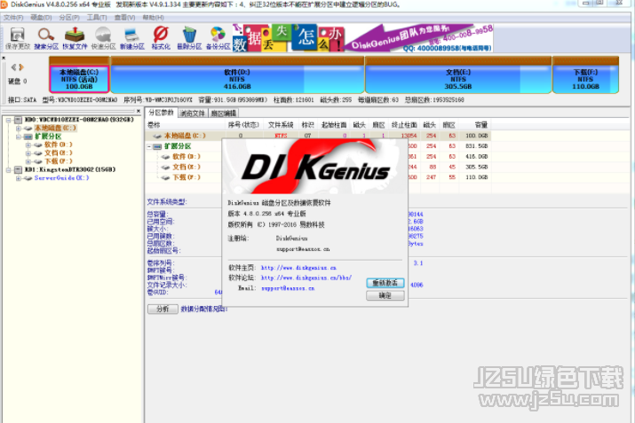Click the 序号(状态) column header
The width and height of the screenshot is (635, 423).
(243, 125)
